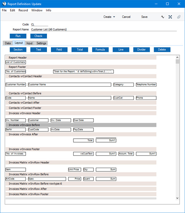Click the app logo in title bar
185x213 pixels.
point(4,4)
